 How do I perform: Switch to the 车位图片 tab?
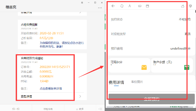[x=137, y=82]
